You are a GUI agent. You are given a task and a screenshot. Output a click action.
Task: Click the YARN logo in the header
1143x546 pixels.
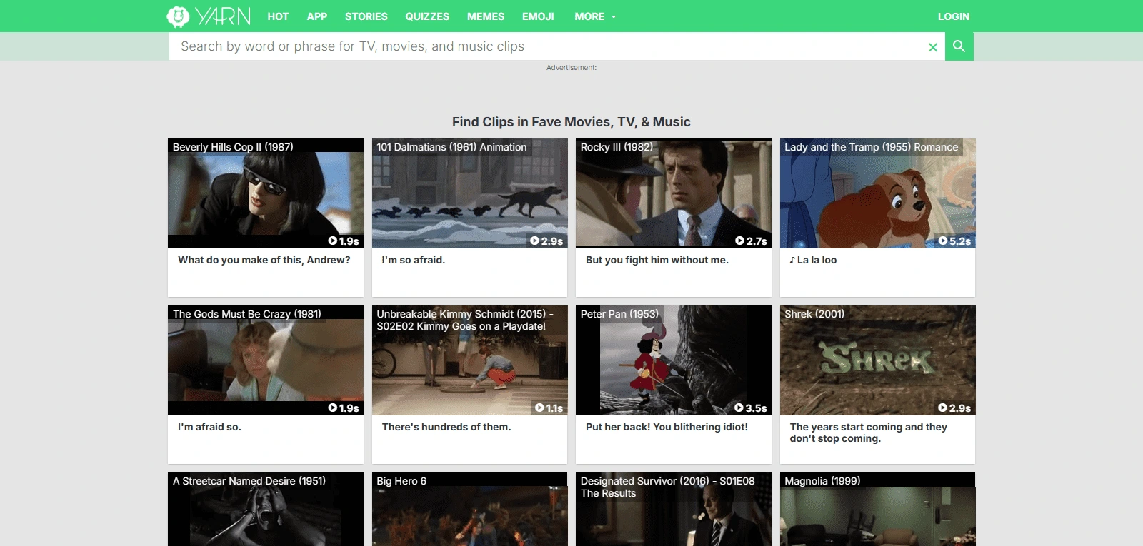tap(209, 16)
